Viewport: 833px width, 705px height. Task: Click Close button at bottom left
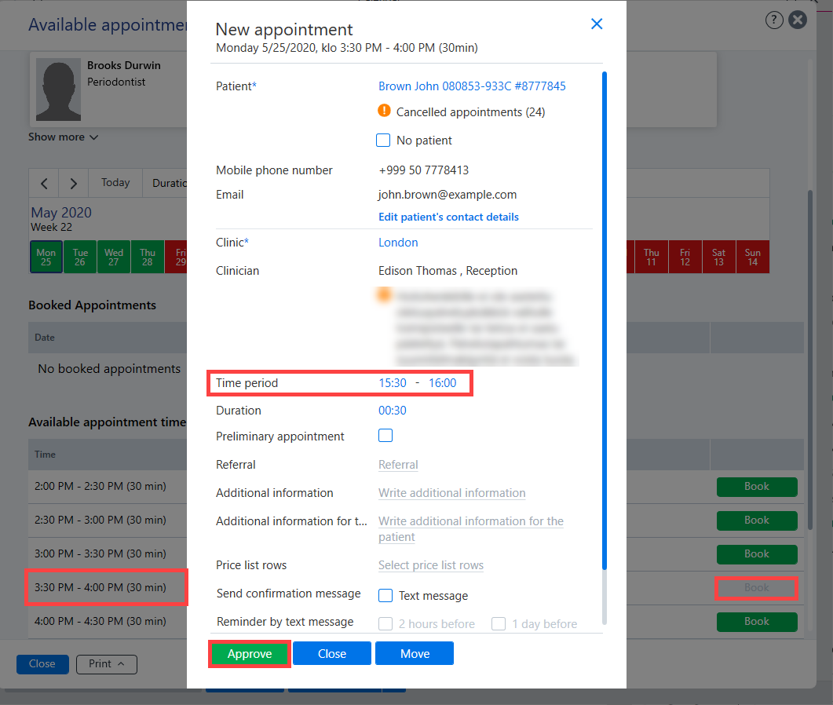tap(42, 664)
